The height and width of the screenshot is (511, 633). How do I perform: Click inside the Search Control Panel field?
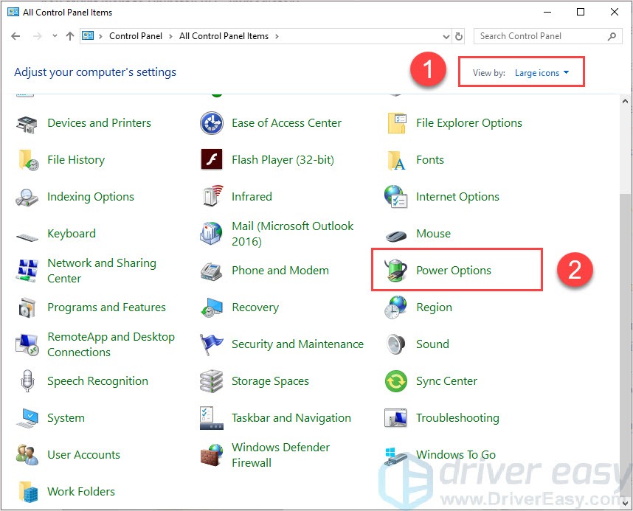tap(539, 35)
